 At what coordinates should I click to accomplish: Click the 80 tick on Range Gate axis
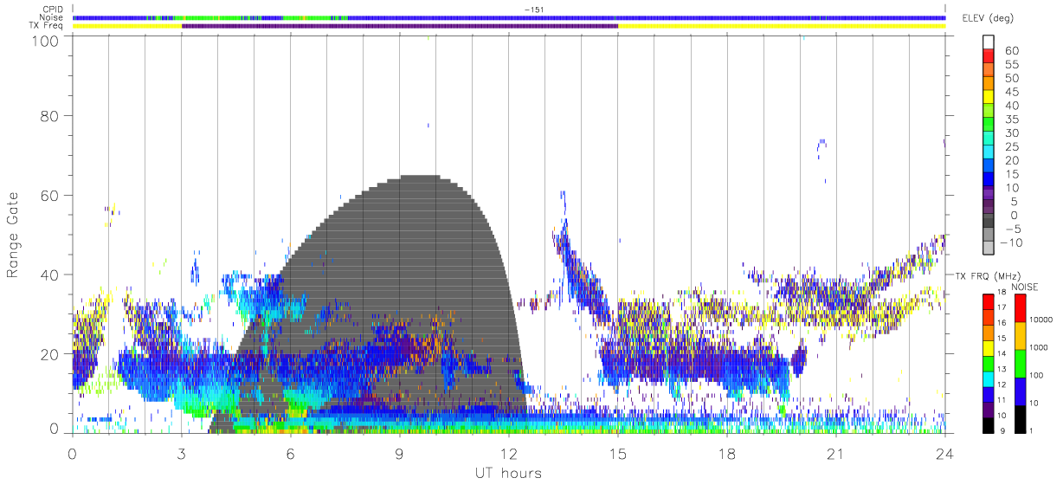click(49, 116)
